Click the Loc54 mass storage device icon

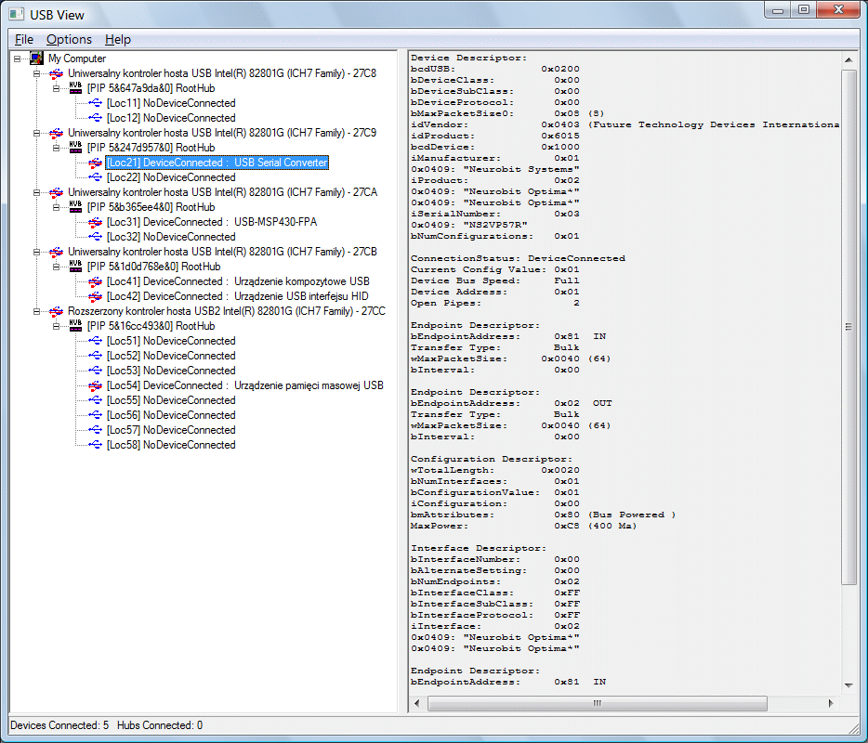pos(95,385)
